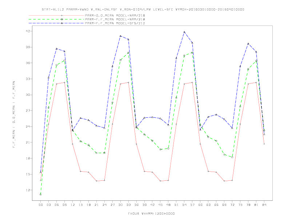288x223 pixels.
Task: Click x-axis forecast hour label 00
Action: tap(41, 205)
